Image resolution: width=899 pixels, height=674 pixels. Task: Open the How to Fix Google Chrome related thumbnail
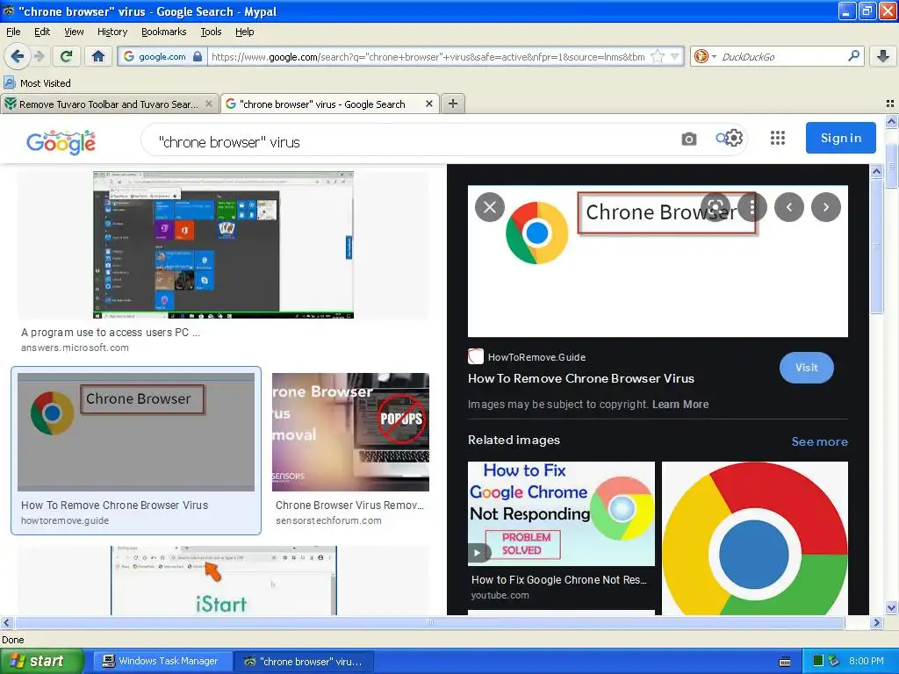point(561,514)
